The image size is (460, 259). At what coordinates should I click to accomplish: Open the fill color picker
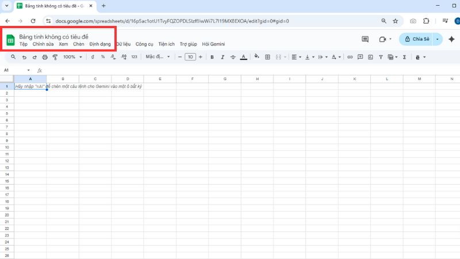point(256,57)
